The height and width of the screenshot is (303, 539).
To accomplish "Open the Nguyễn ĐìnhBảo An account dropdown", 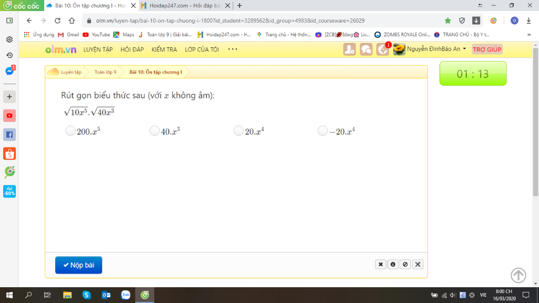I will (430, 49).
